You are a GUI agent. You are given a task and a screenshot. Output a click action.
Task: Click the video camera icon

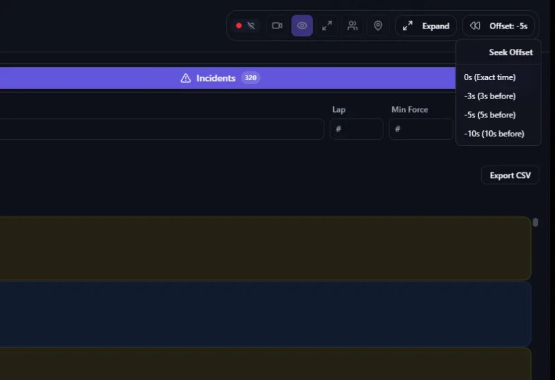click(277, 26)
